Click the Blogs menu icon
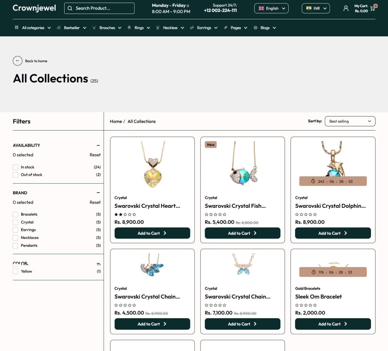This screenshot has height=351, width=388. pyautogui.click(x=255, y=28)
